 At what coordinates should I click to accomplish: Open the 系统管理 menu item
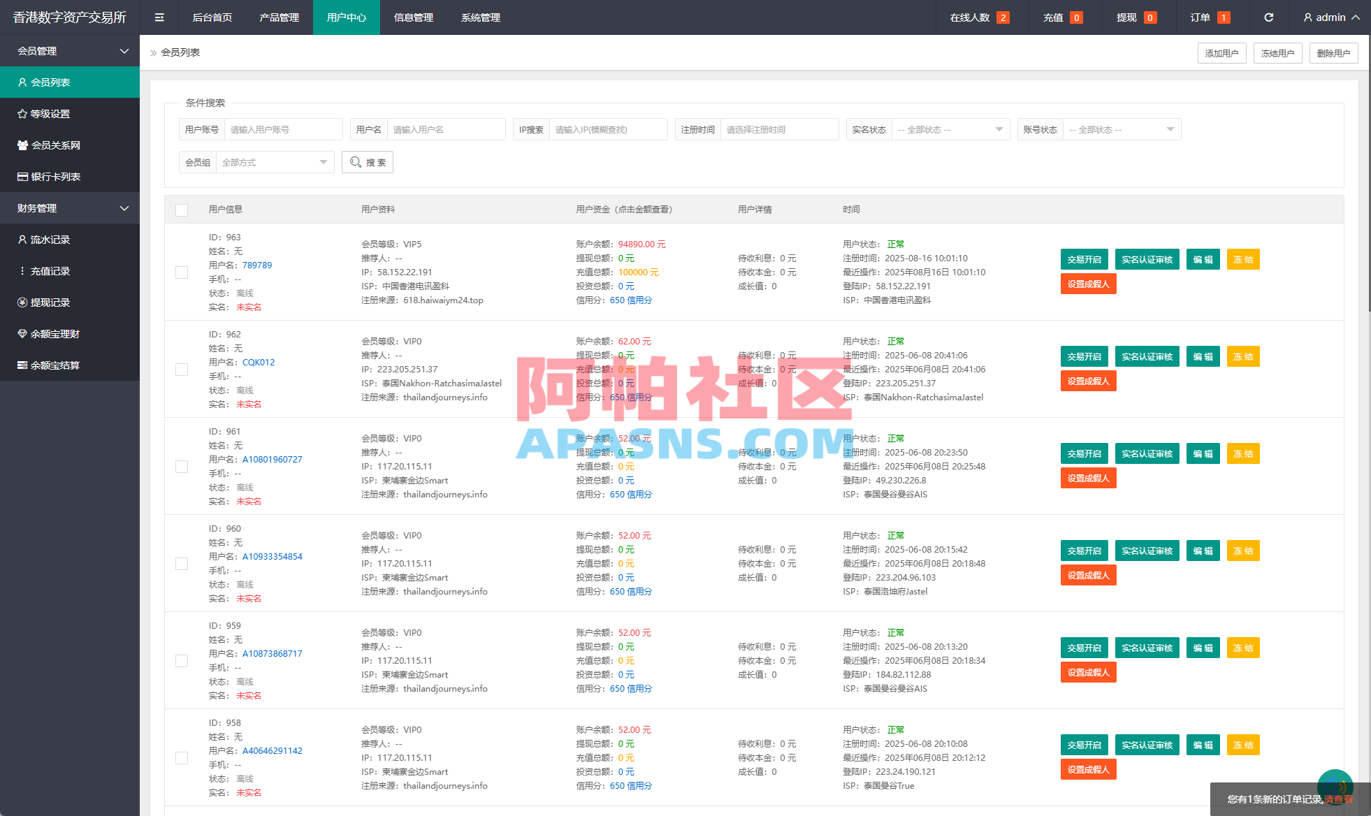point(480,17)
